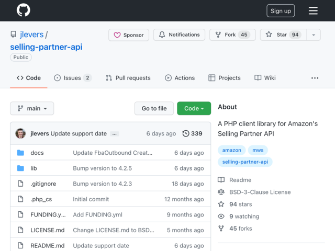Open the Pull requests tab
Image resolution: width=335 pixels, height=251 pixels.
[128, 78]
